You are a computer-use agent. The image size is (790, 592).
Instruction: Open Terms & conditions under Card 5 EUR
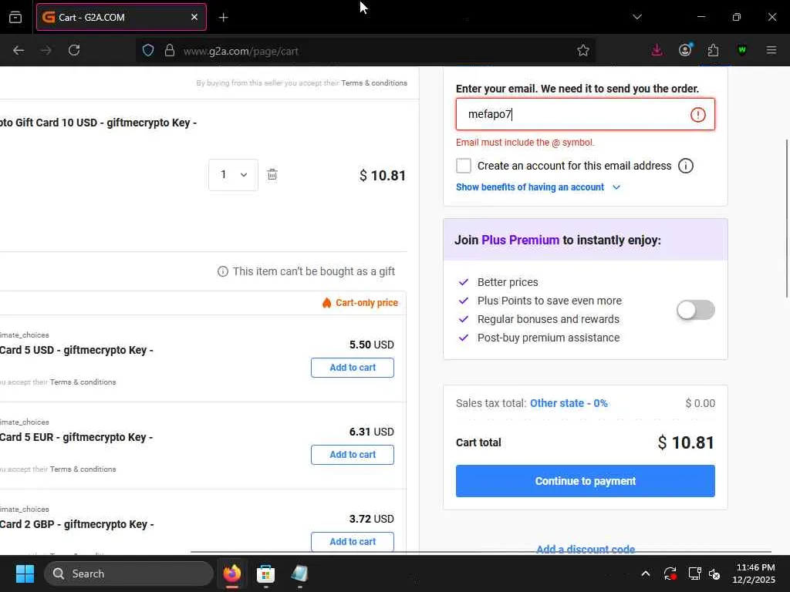(83, 469)
